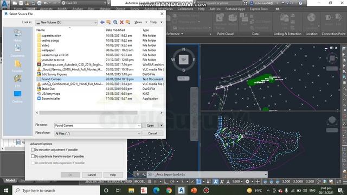Open the Collaborate ribbon tab

point(185,9)
